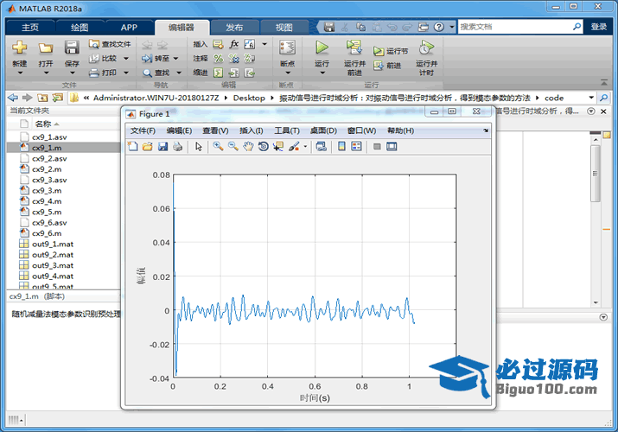Open the Breakpoints (断点) dropdown
The image size is (618, 432).
[287, 73]
